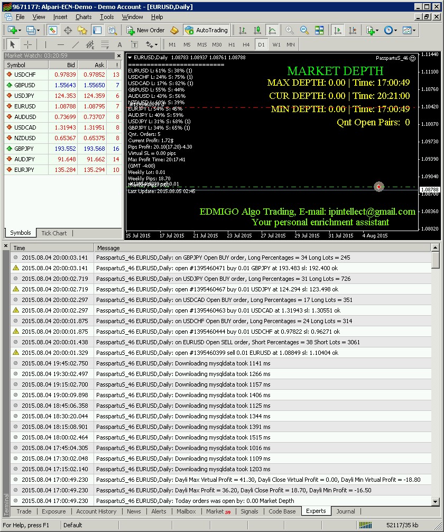Switch timeframe to W1
The image size is (444, 532).
276,44
